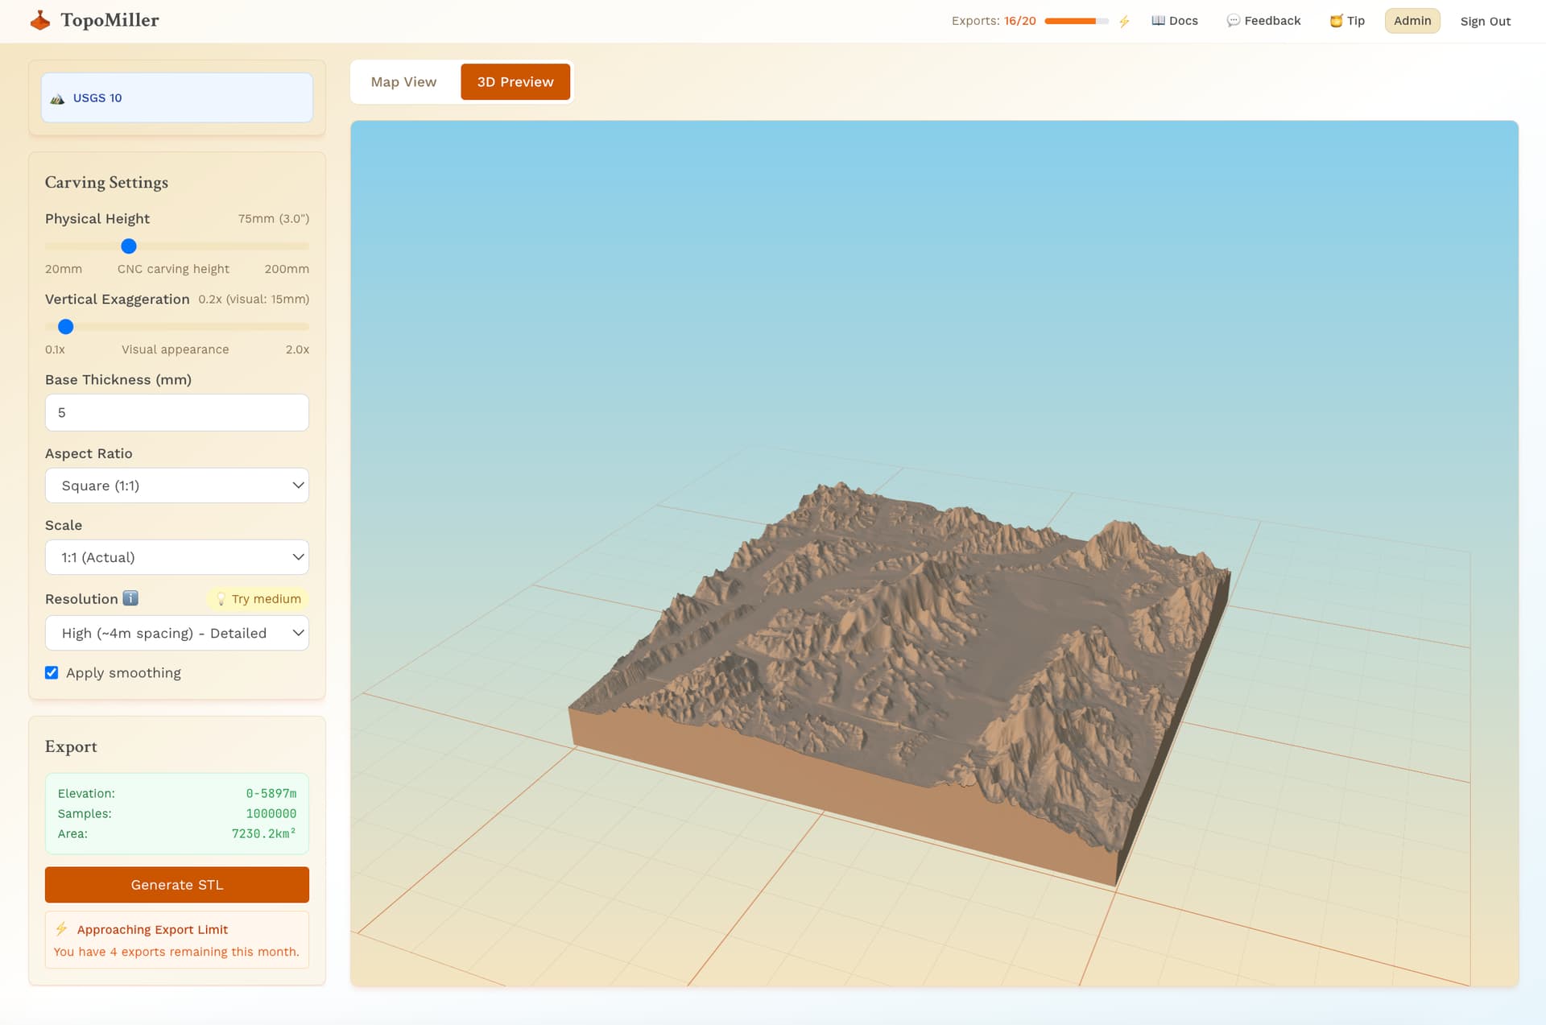This screenshot has height=1025, width=1546.
Task: Click the Admin button
Action: click(x=1412, y=21)
